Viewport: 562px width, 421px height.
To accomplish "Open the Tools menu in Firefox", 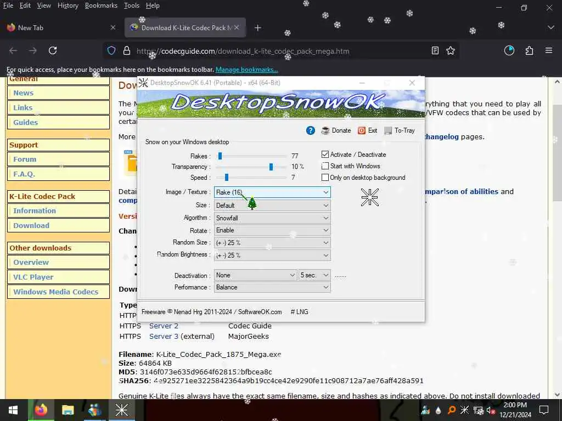I will tap(132, 5).
